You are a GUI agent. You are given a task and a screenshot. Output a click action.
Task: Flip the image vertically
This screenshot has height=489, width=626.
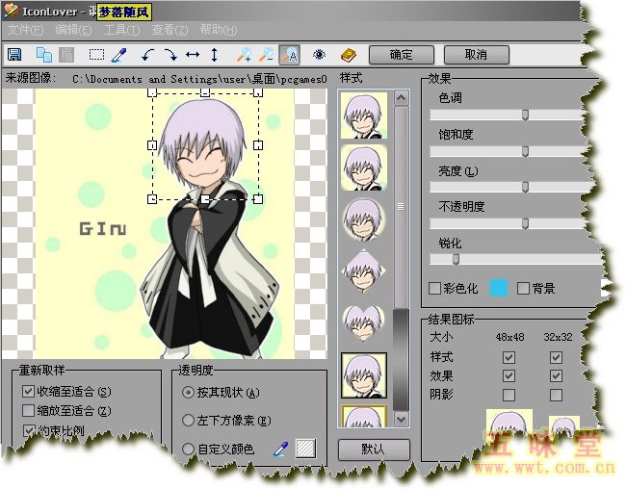[214, 55]
